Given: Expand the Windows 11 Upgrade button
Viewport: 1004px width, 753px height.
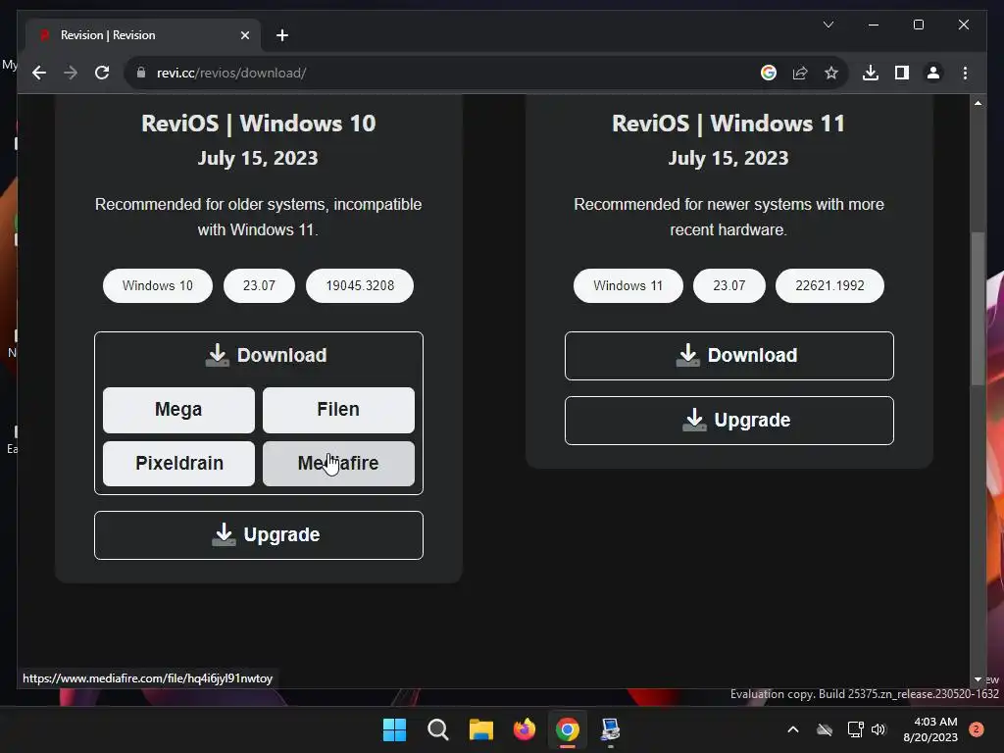Looking at the screenshot, I should [729, 421].
